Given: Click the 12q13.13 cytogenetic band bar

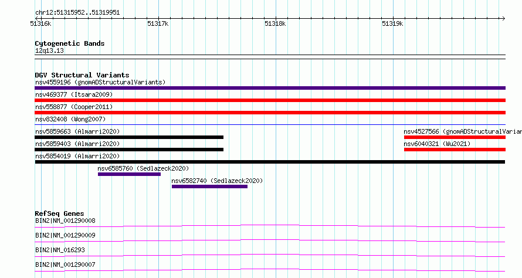Looking at the screenshot, I should (x=270, y=57).
